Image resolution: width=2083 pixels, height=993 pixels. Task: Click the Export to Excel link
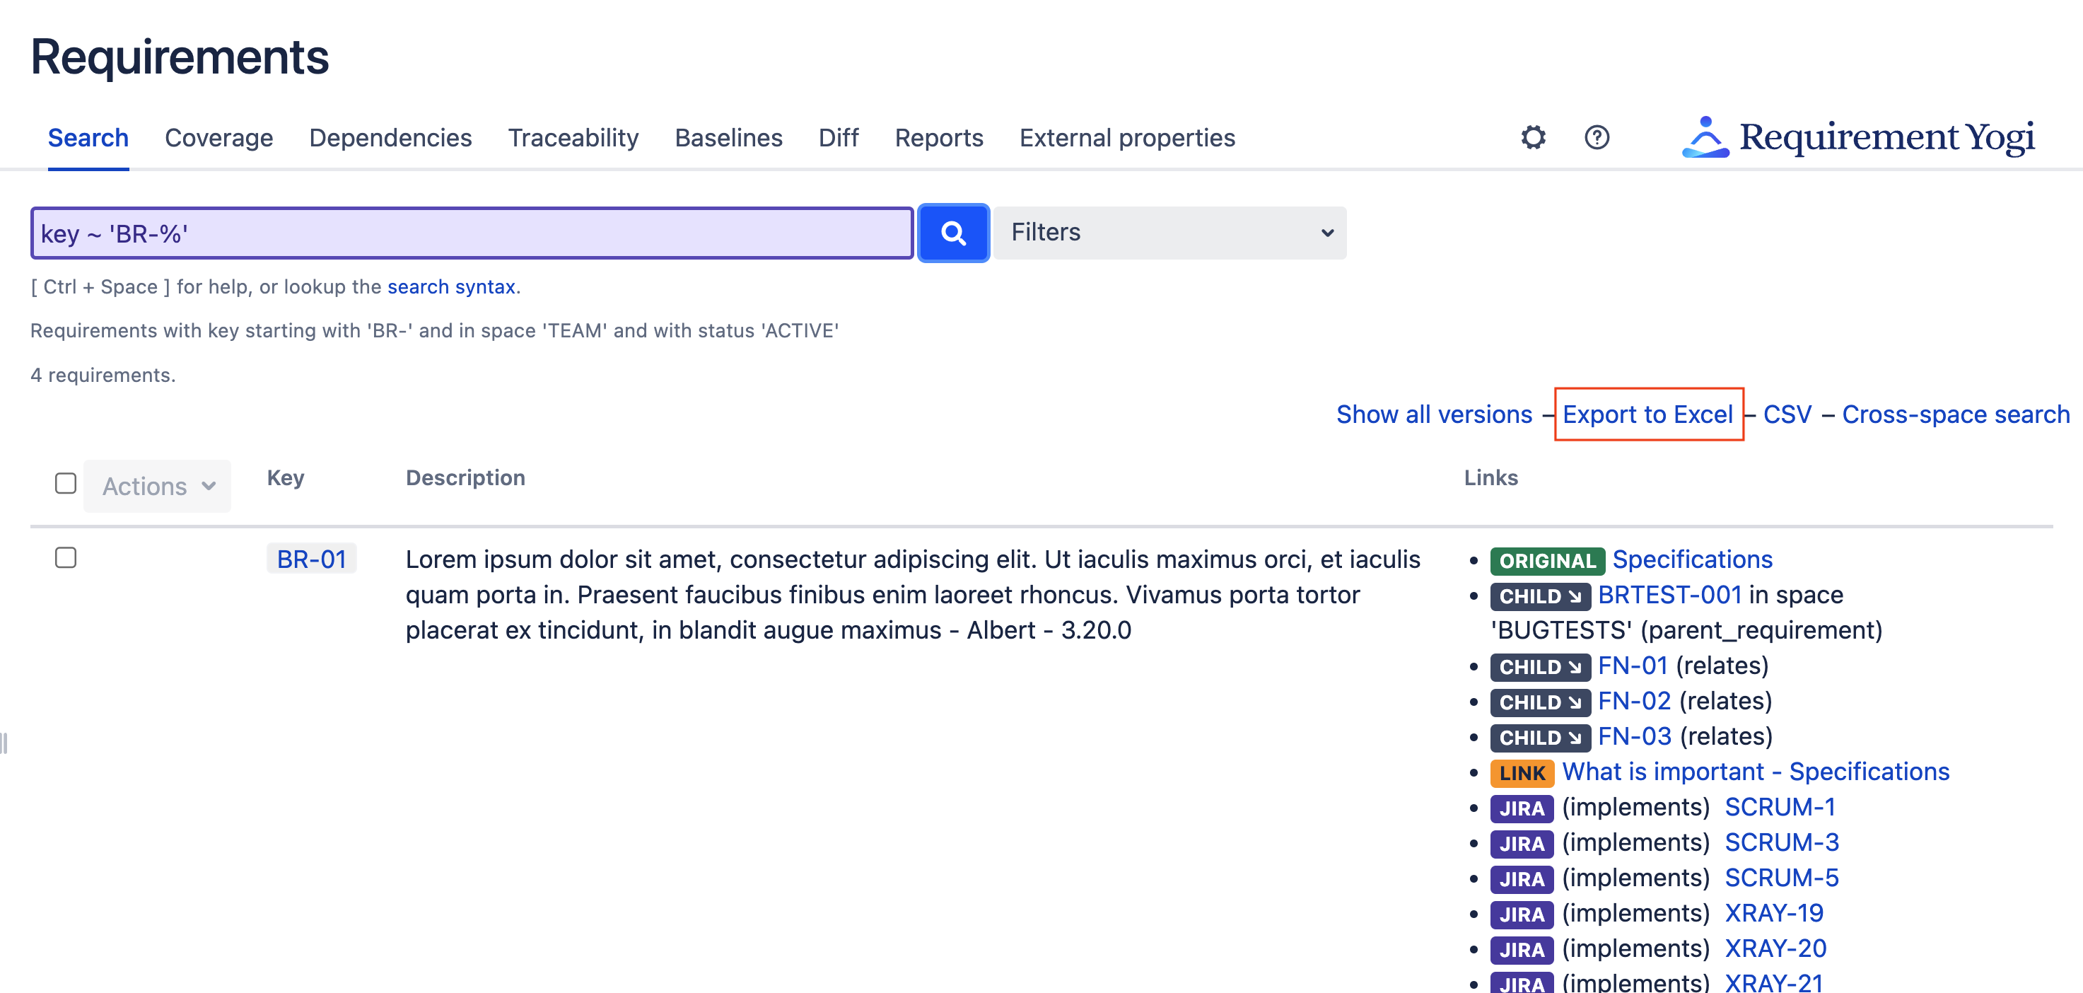[1649, 414]
